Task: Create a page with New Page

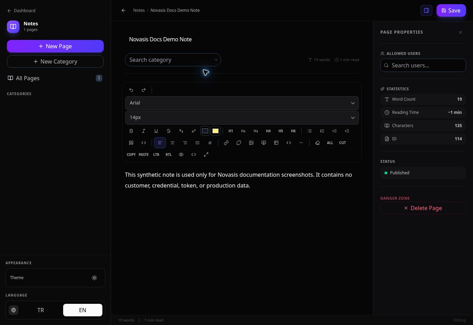Action: coord(55,46)
